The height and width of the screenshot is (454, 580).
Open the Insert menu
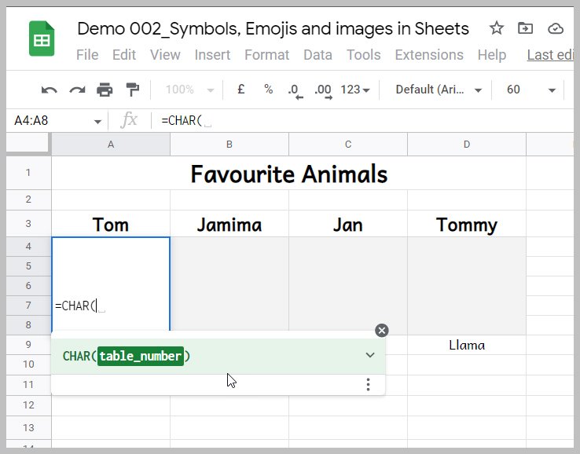point(212,55)
